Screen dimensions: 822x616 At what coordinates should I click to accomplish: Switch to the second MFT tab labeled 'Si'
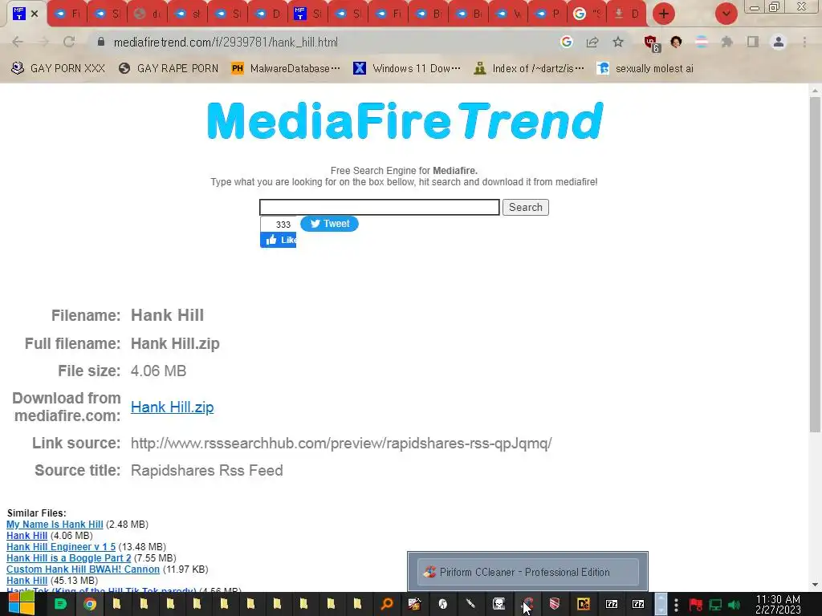(x=307, y=14)
